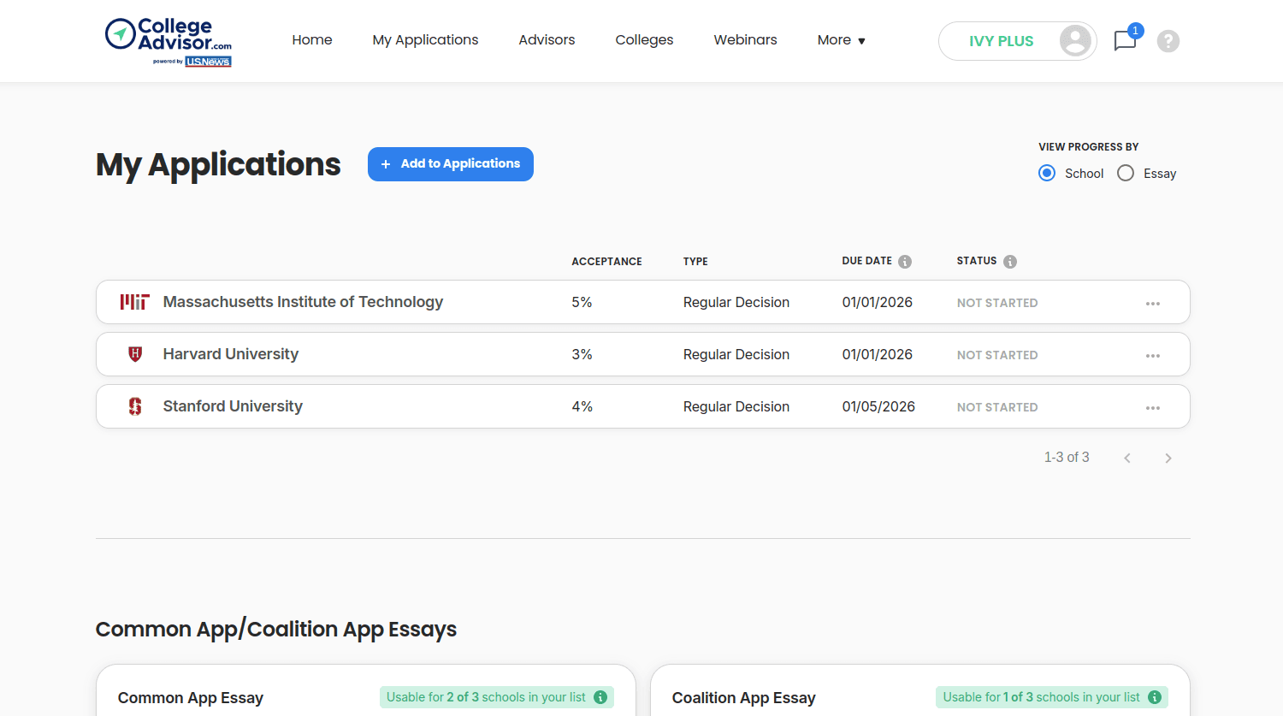Click the IVY PLUS account button
Image resolution: width=1283 pixels, height=716 pixels.
[1018, 41]
